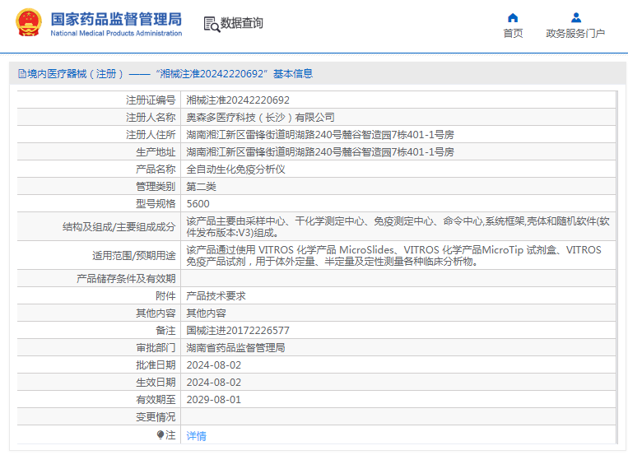The height and width of the screenshot is (455, 628).
Task: Click the 型号规格 label
Action: click(x=156, y=204)
